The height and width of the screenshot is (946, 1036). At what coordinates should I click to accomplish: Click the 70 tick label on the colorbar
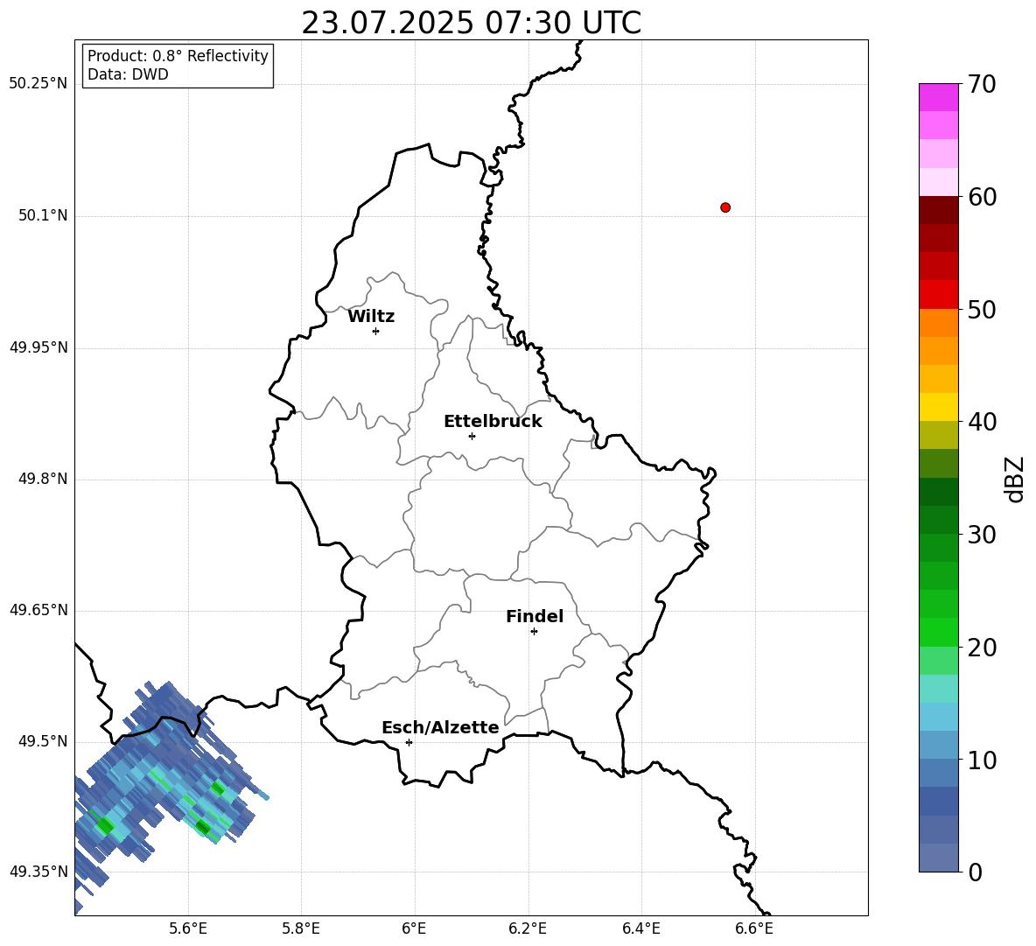982,84
